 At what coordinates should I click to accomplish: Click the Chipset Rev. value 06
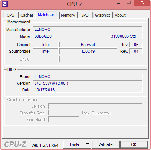point(136,45)
